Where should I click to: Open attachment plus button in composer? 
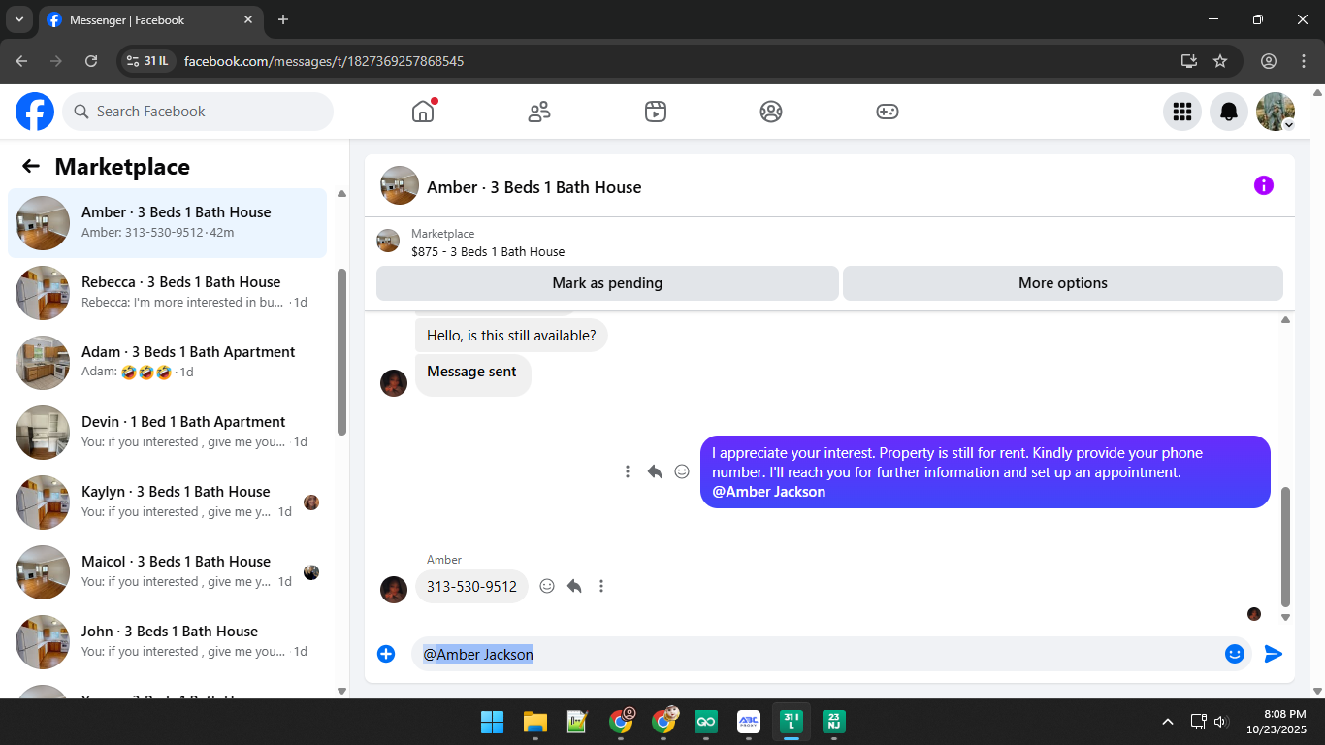click(386, 654)
